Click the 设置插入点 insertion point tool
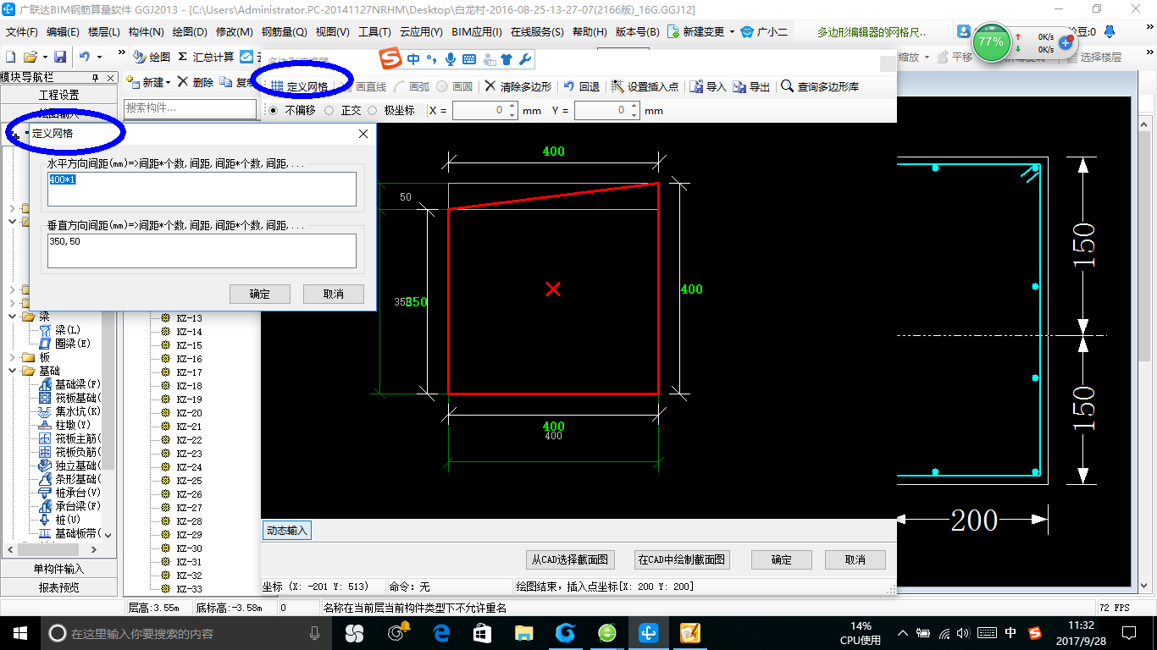Screen dimensions: 1157x650 [645, 86]
